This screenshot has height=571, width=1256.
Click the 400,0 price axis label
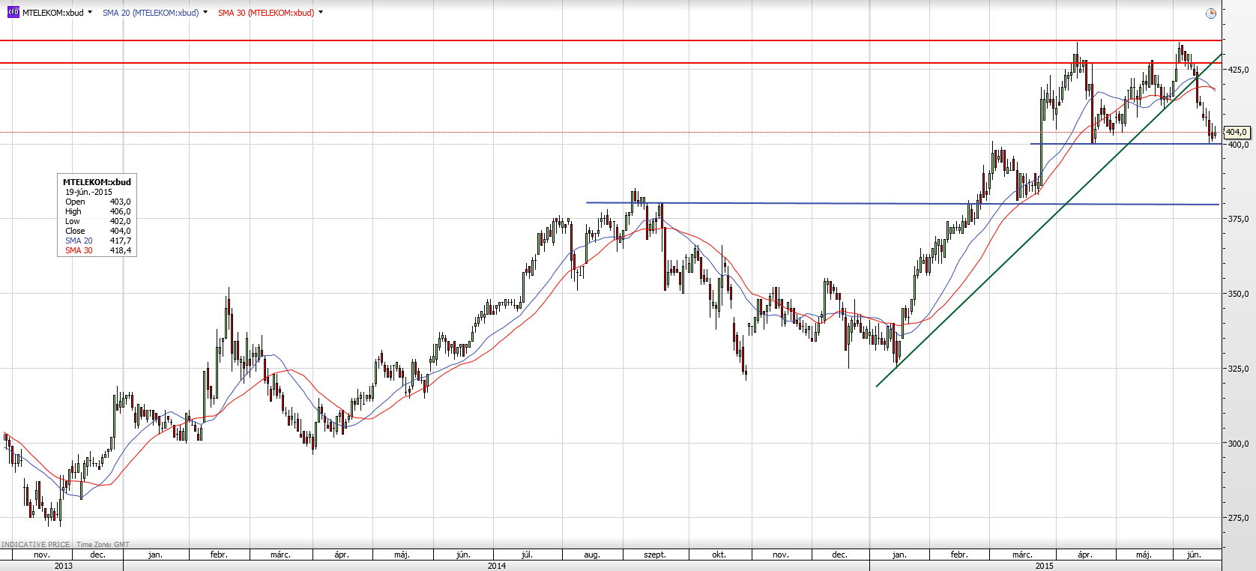point(1238,145)
